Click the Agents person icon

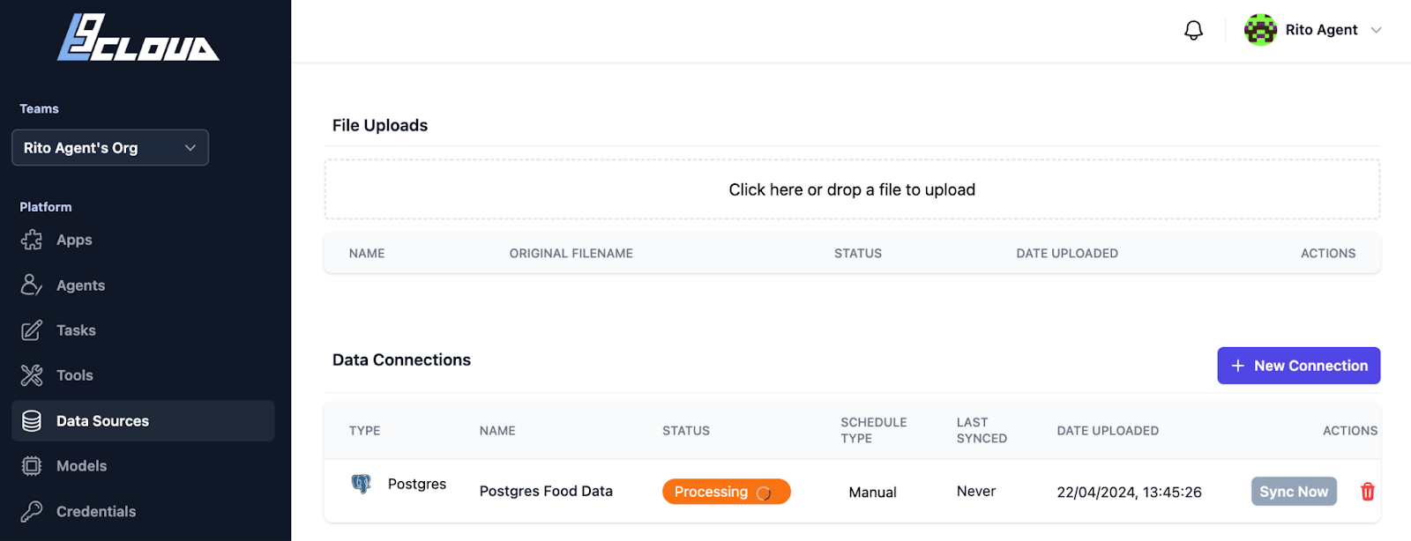[32, 285]
